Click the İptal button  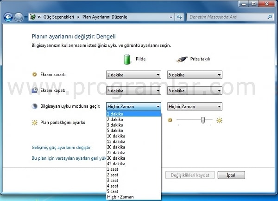click(x=231, y=175)
